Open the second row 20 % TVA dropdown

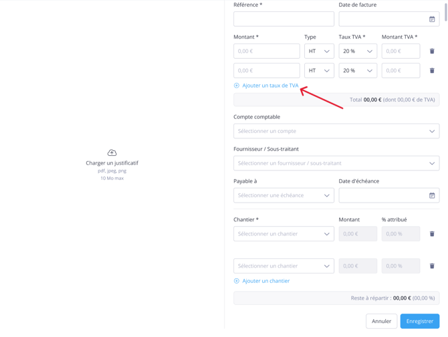tap(358, 71)
